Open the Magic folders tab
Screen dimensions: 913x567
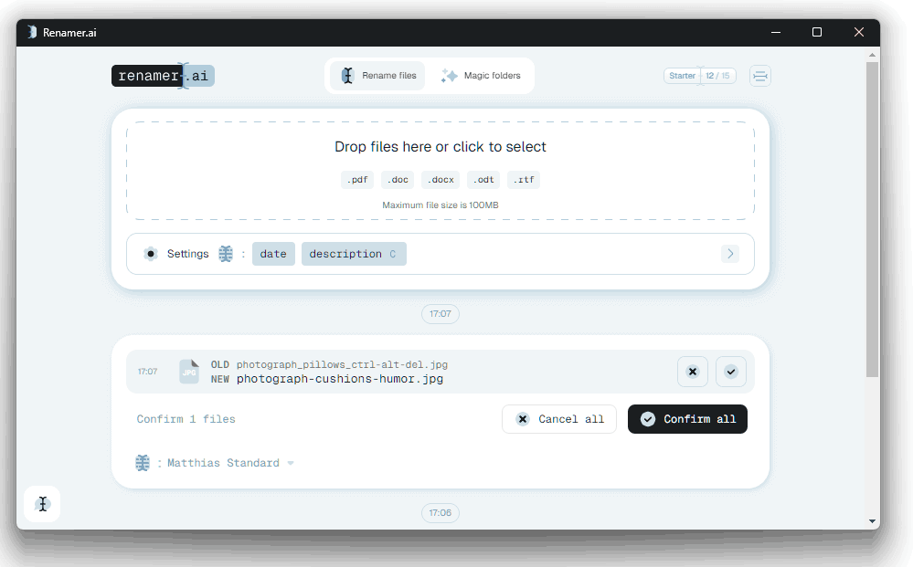(x=481, y=76)
